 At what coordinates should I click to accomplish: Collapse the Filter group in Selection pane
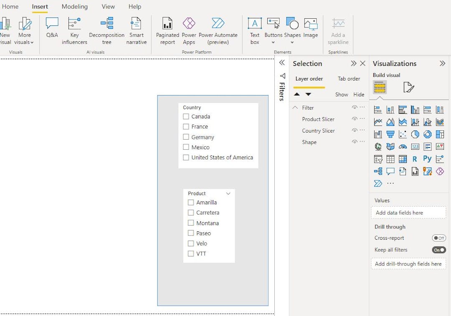(x=296, y=107)
